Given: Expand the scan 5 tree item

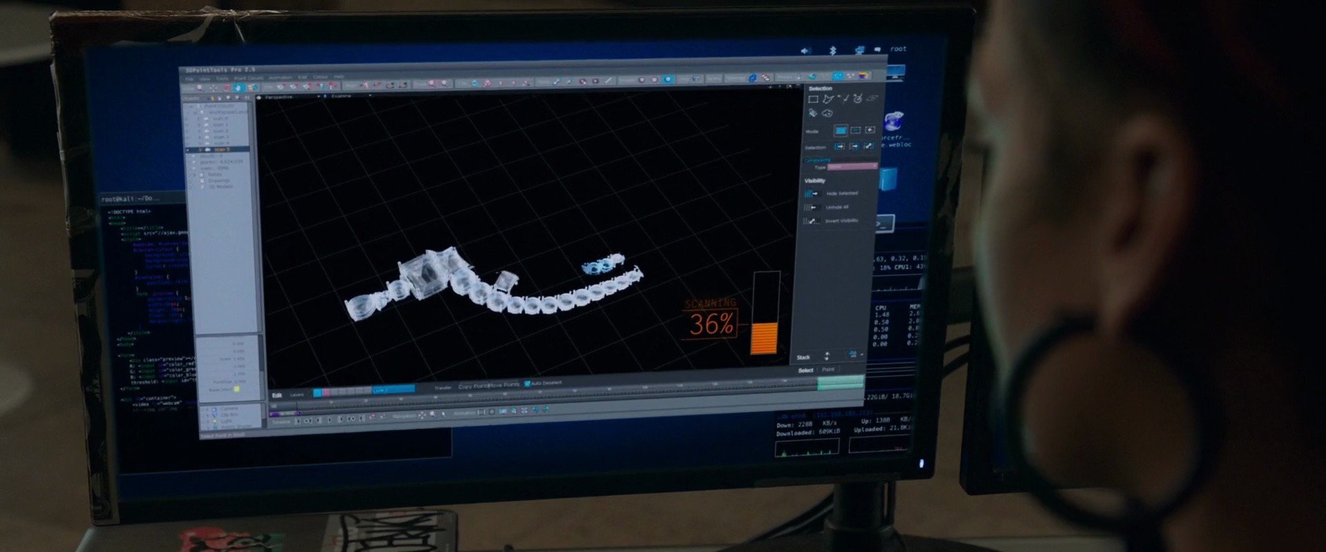Looking at the screenshot, I should (201, 150).
